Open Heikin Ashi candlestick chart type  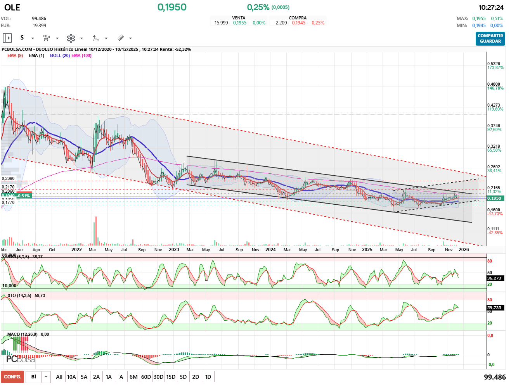47,38
